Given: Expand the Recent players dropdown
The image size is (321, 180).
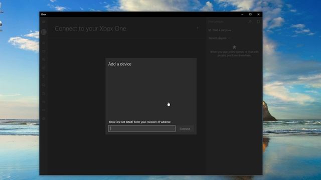Looking at the screenshot, I should coord(219,38).
